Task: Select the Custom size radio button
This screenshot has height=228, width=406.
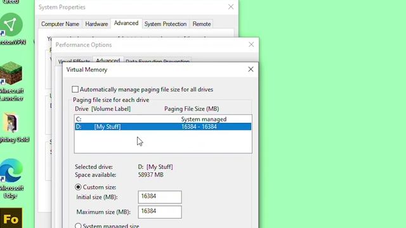Action: (78, 187)
